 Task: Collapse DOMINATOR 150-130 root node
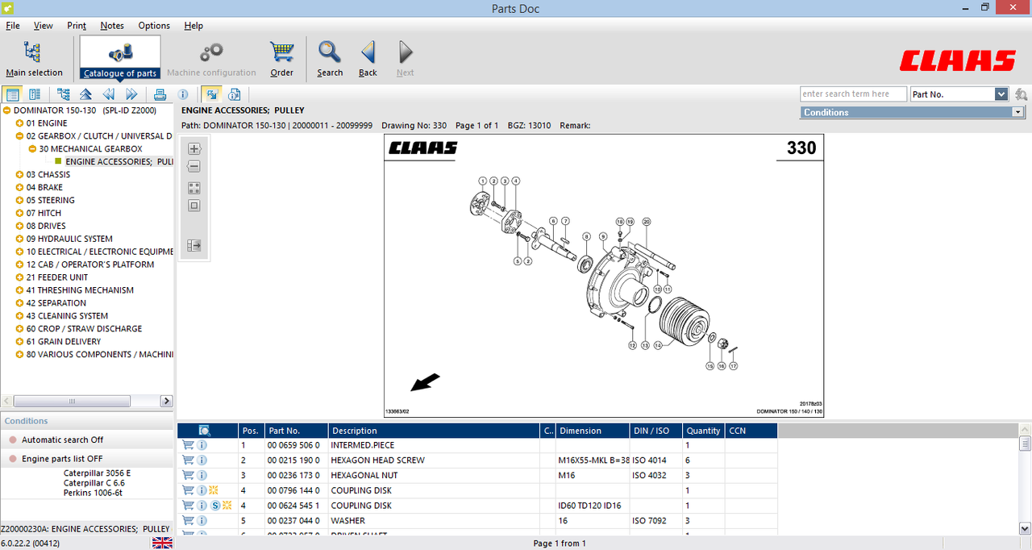click(6, 110)
